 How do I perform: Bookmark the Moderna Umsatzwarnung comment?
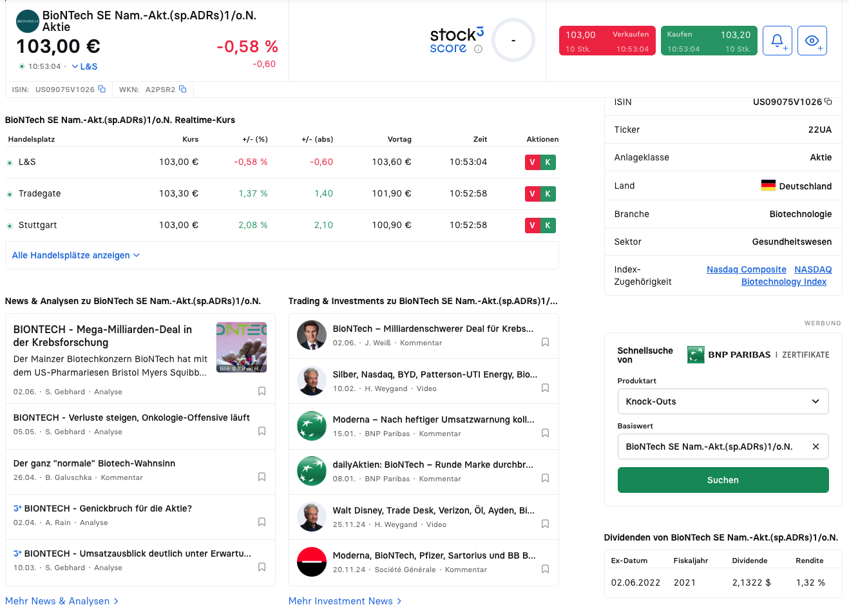pos(545,433)
